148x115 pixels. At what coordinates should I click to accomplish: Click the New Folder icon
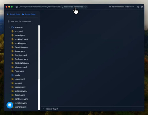pyautogui.click(x=20, y=21)
